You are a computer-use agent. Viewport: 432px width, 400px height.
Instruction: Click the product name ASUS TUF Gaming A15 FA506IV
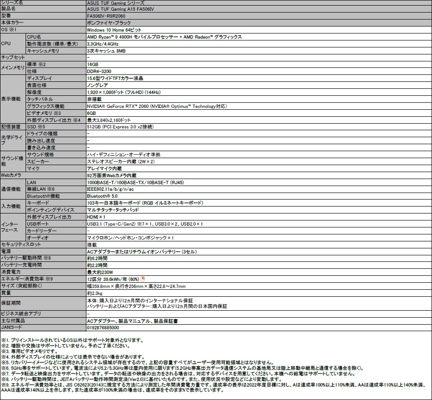click(120, 9)
